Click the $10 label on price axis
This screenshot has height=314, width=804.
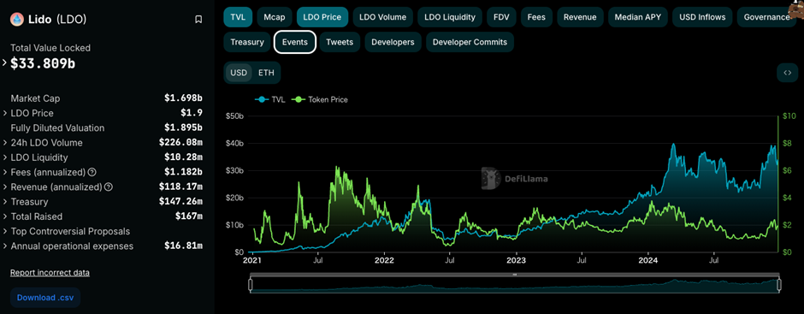789,116
